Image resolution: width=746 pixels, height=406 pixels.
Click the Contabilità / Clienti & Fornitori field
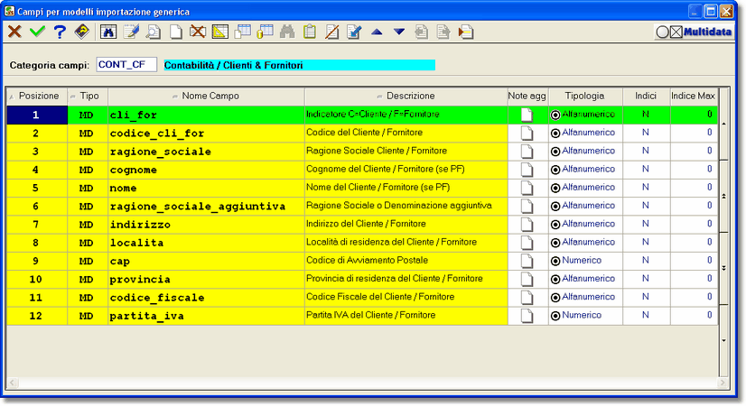coord(300,65)
